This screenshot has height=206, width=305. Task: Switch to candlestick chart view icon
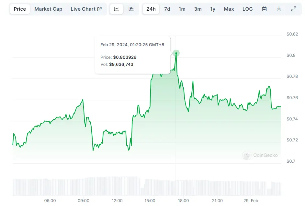(x=131, y=9)
